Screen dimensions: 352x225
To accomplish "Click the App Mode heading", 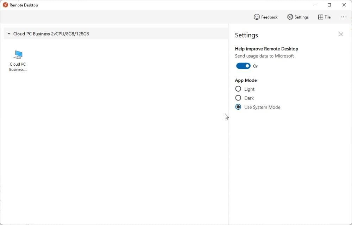I will (x=246, y=80).
